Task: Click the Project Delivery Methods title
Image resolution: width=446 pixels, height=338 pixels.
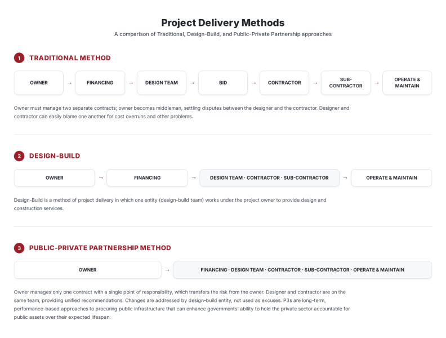Action: (x=223, y=23)
